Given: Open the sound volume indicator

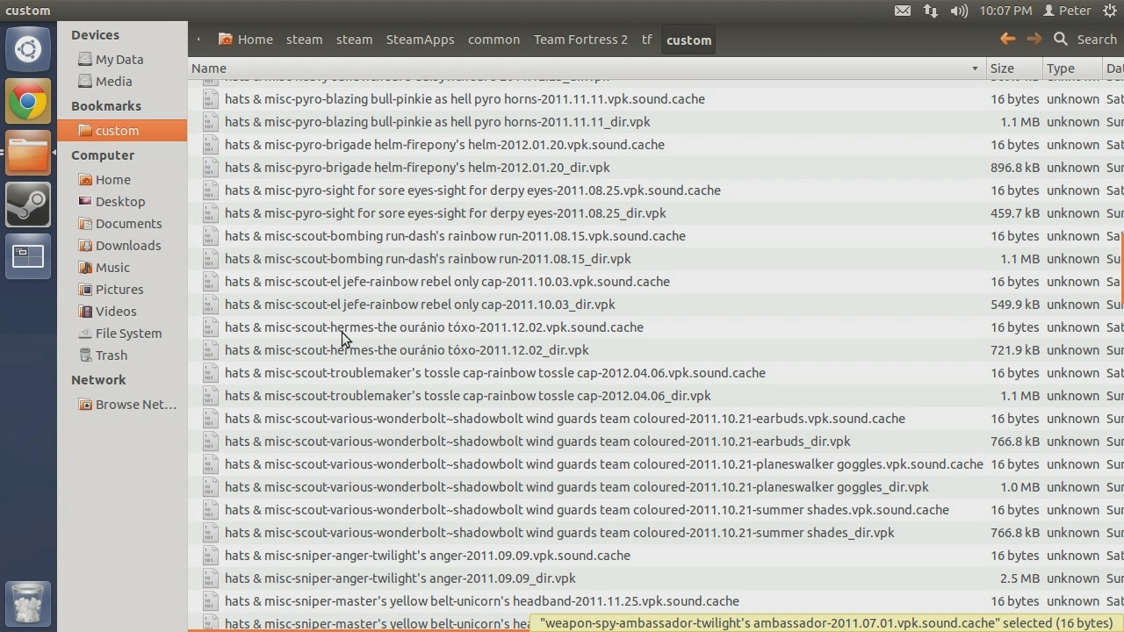Looking at the screenshot, I should (959, 11).
